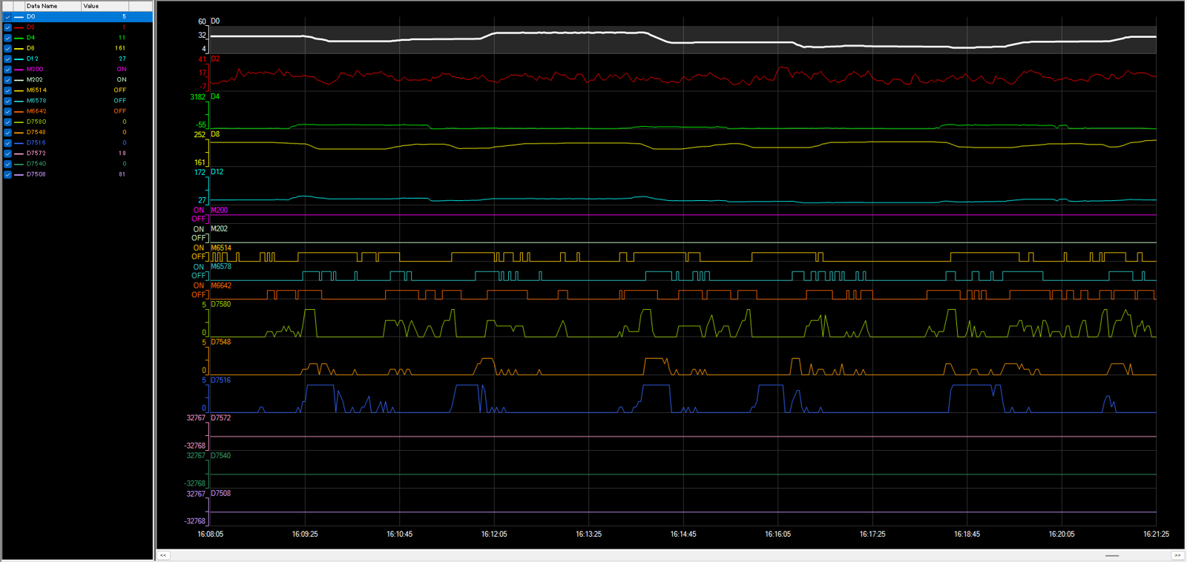The height and width of the screenshot is (562, 1187).
Task: Click the scroll left << button
Action: coord(163,555)
